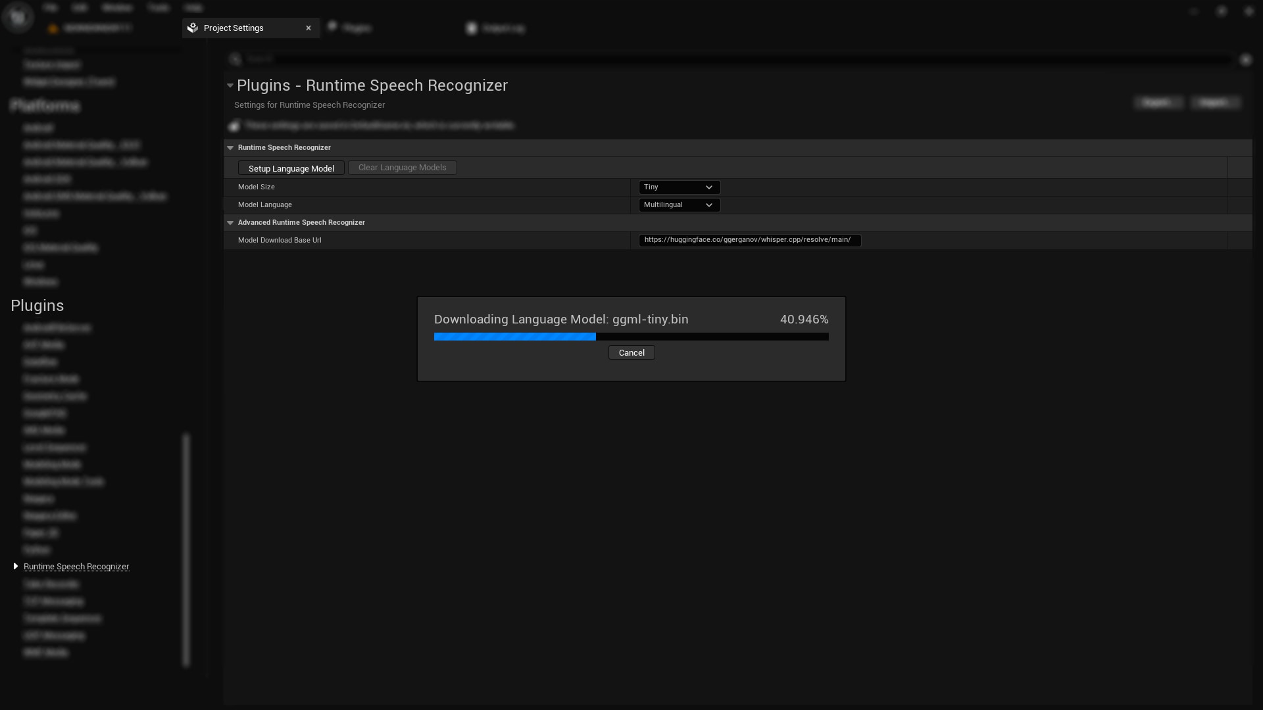Close the Project Settings tab
Viewport: 1263px width, 710px height.
[309, 28]
